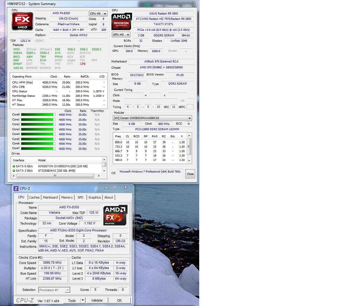Open the Mainboard tab
This screenshot has height=306, width=341.
[x=50, y=197]
